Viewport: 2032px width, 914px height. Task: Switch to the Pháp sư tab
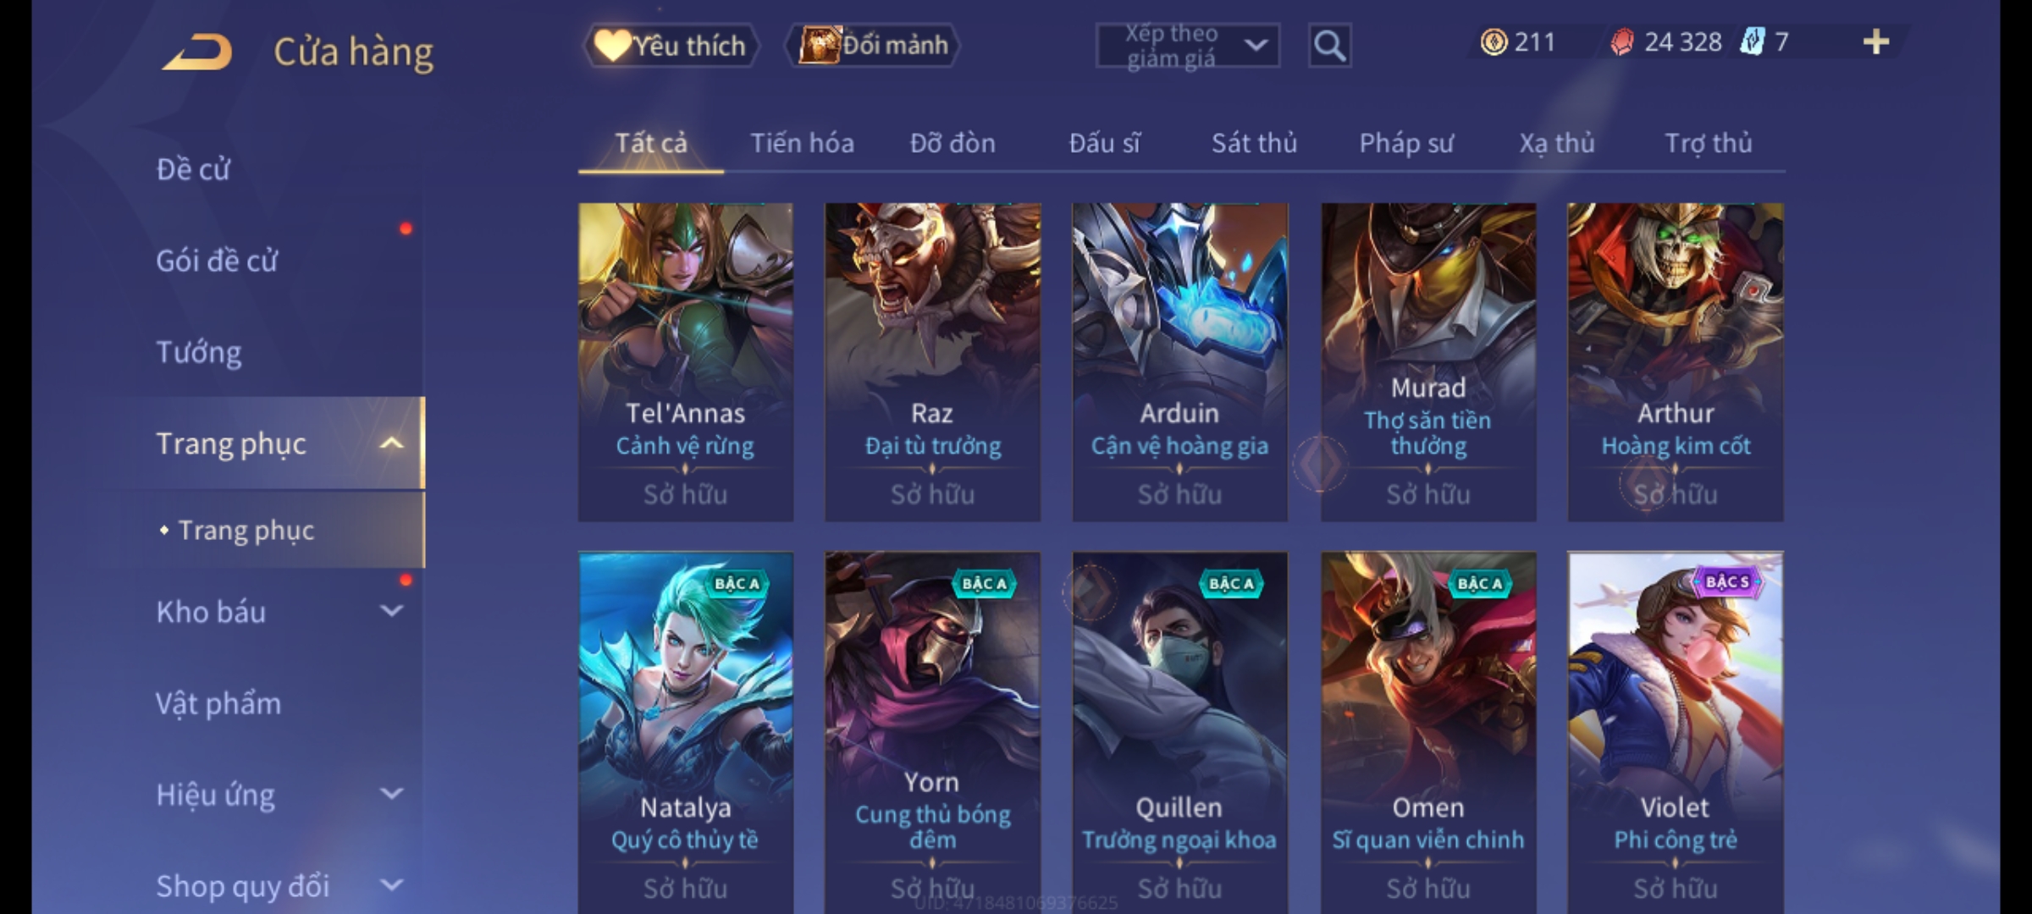click(x=1406, y=143)
